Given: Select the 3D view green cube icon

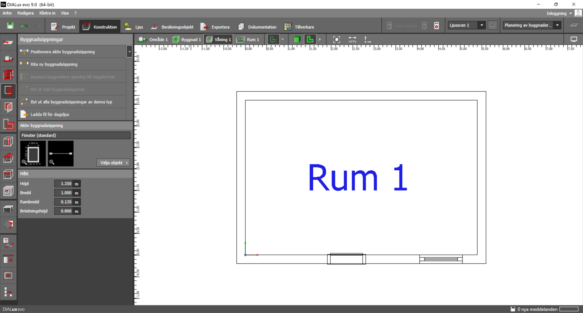Looking at the screenshot, I should 297,39.
